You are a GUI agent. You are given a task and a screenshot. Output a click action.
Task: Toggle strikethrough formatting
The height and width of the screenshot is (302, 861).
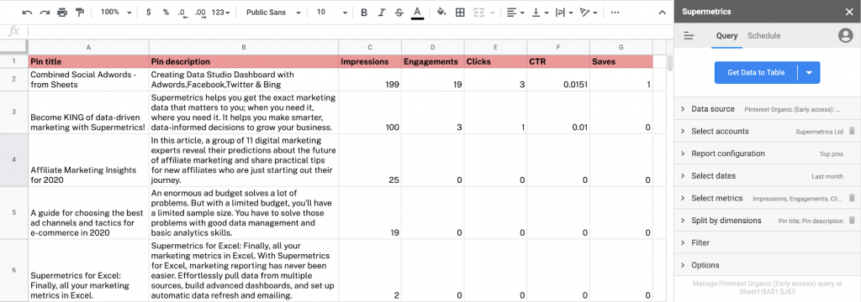point(399,12)
